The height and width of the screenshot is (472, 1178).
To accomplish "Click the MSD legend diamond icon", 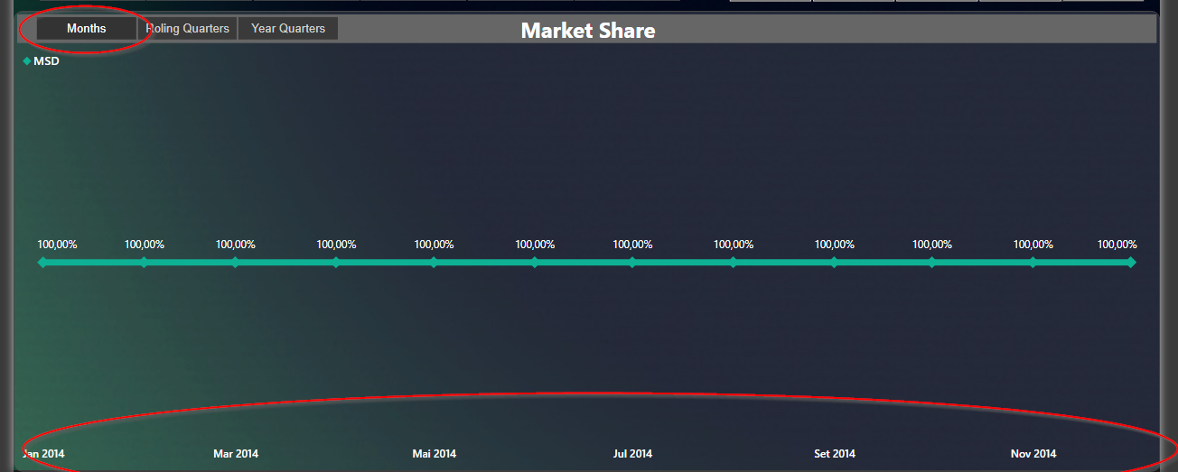I will (26, 61).
